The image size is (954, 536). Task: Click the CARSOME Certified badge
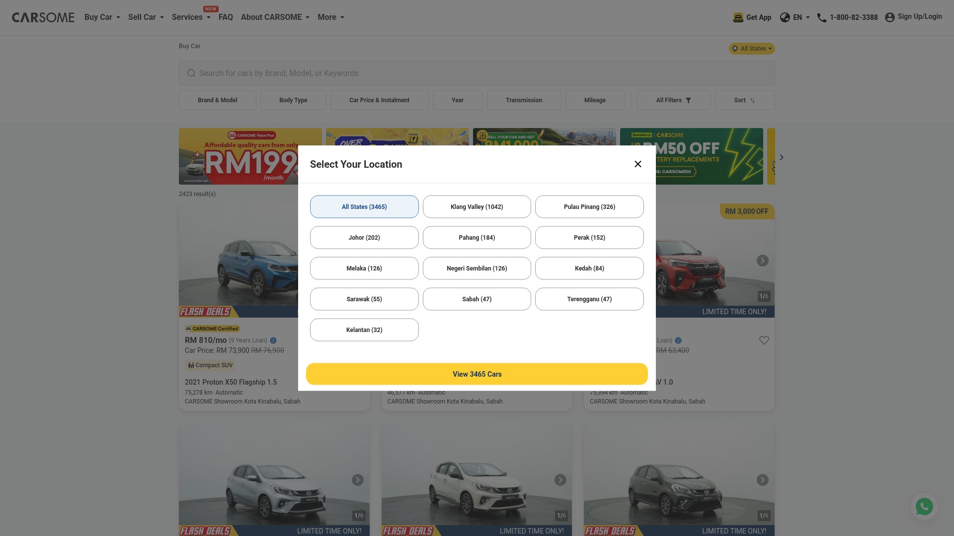coord(213,329)
